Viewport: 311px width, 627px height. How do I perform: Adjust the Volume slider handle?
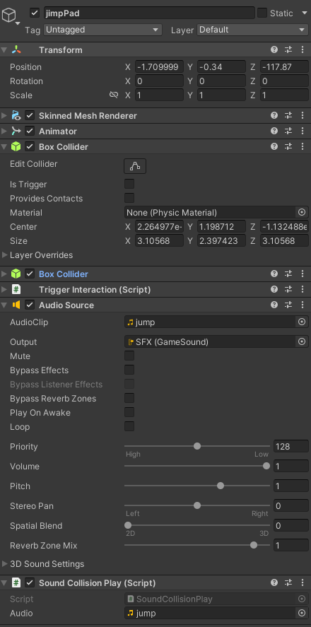(x=266, y=467)
